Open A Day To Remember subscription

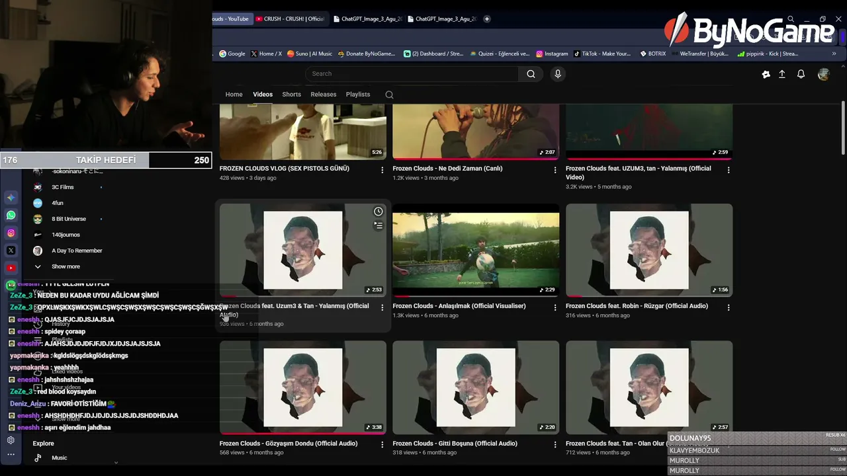coord(77,251)
